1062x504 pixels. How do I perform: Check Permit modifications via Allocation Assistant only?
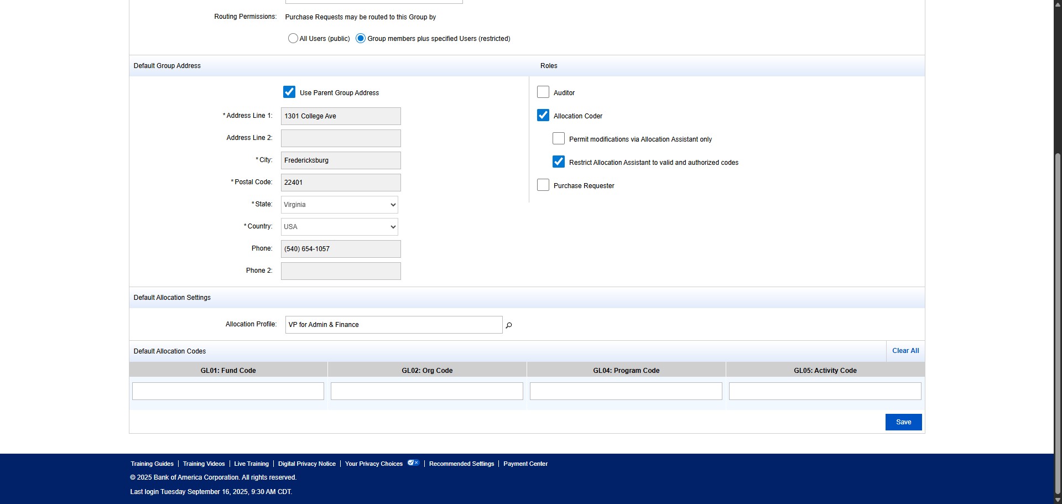point(559,138)
